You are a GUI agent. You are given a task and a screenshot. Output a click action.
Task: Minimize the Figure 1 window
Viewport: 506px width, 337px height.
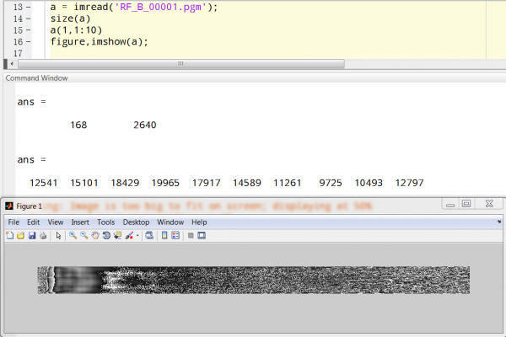click(x=450, y=205)
